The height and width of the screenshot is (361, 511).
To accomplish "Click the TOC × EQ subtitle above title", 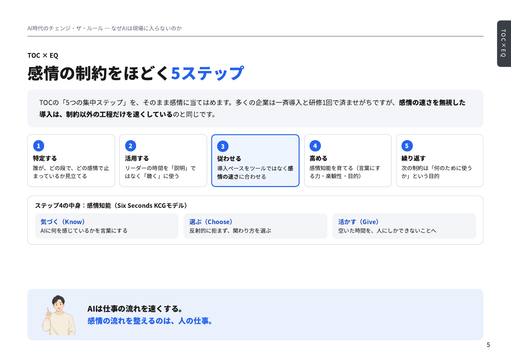I will coord(43,56).
